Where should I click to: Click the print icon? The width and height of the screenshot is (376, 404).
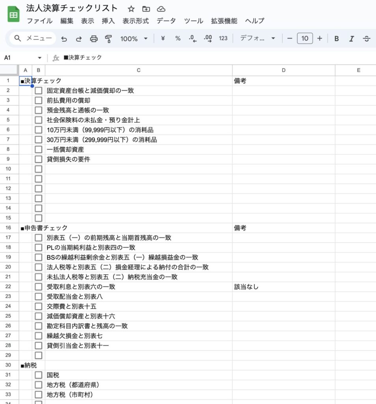[x=94, y=39]
